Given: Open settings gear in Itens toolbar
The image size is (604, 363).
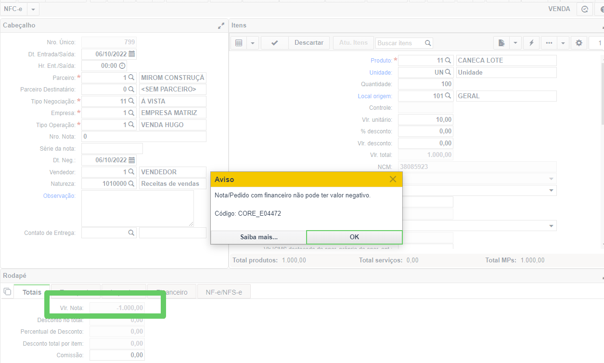Looking at the screenshot, I should coord(578,43).
